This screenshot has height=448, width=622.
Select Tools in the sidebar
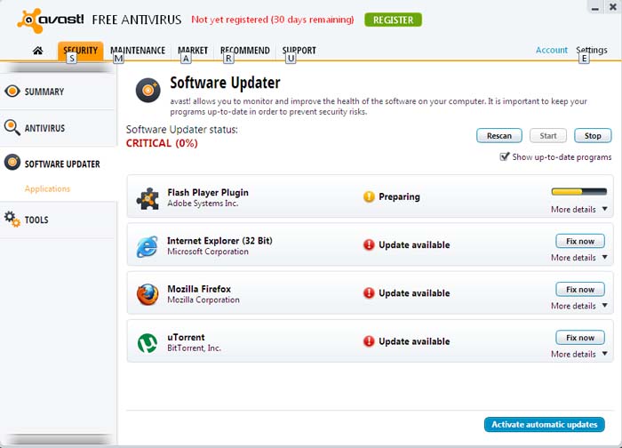(59, 220)
